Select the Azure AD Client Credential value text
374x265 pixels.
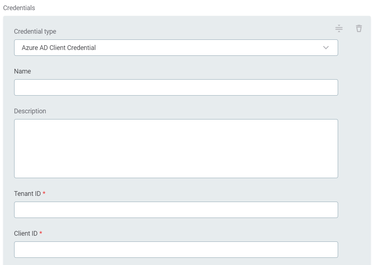point(59,48)
